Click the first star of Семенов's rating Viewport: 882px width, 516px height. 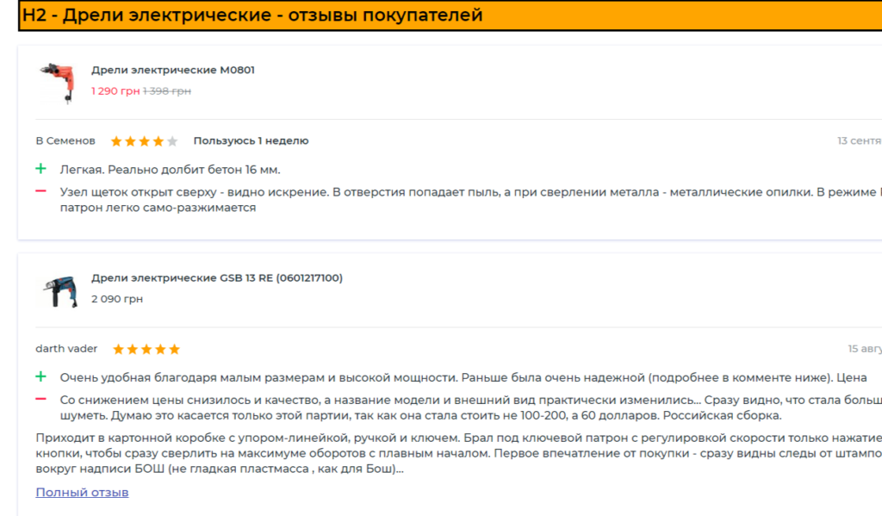click(116, 141)
